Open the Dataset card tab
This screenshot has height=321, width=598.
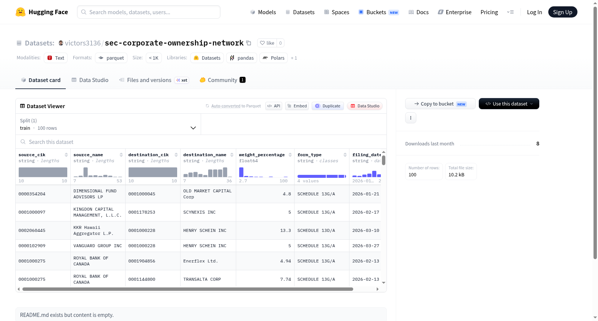point(41,80)
